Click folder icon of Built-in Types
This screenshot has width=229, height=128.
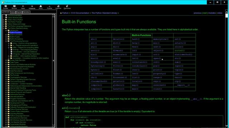(9, 37)
